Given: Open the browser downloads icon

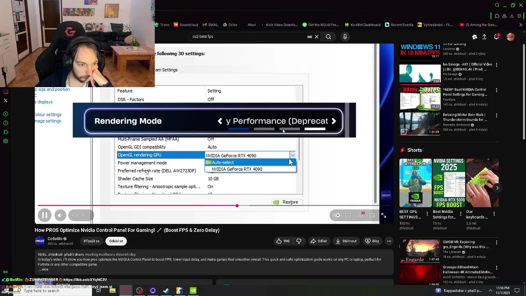Looking at the screenshot, I should pyautogui.click(x=512, y=16).
